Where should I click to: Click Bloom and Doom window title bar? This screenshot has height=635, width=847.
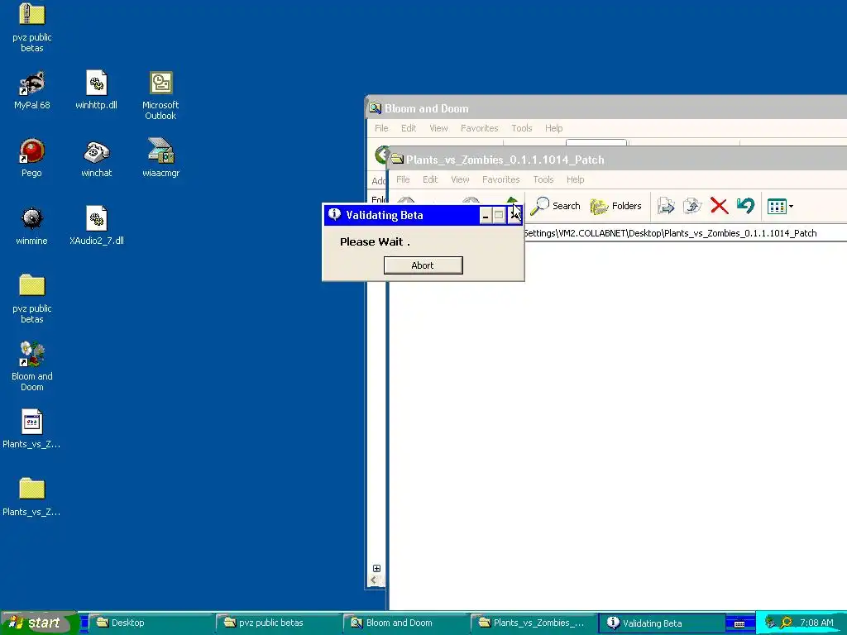click(x=606, y=108)
